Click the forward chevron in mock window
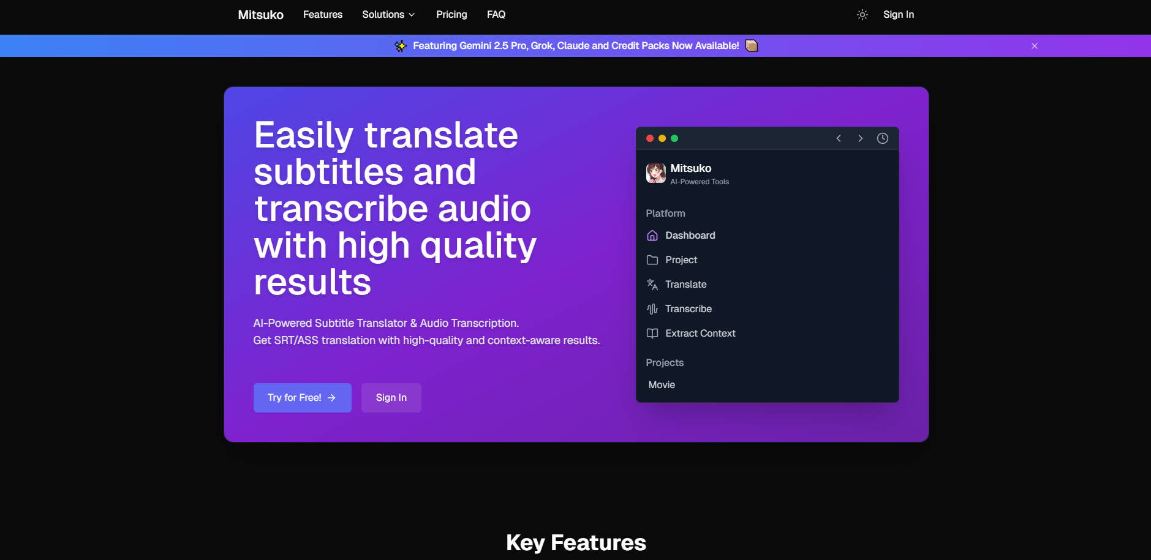Viewport: 1151px width, 560px height. [860, 138]
